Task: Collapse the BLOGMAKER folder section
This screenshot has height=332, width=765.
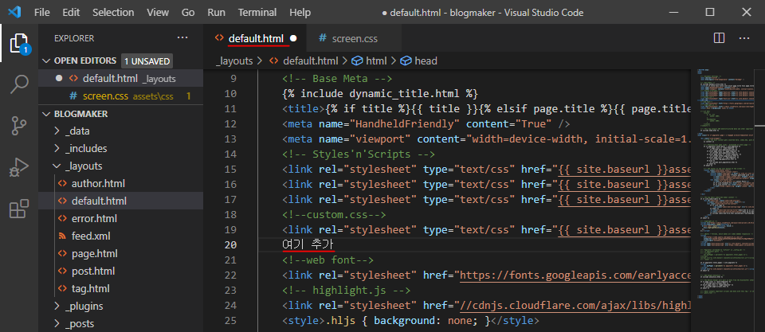Action: point(46,114)
